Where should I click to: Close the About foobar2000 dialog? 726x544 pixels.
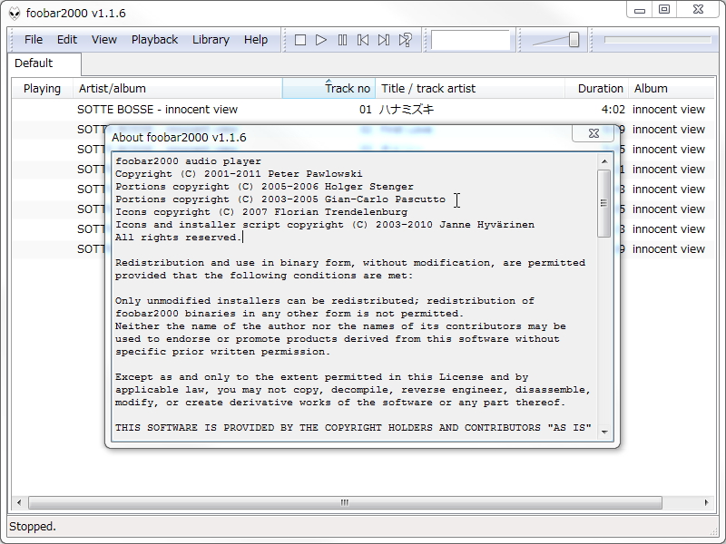tap(594, 133)
